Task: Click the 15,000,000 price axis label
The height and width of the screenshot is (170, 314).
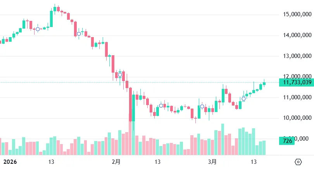Action: point(297,15)
